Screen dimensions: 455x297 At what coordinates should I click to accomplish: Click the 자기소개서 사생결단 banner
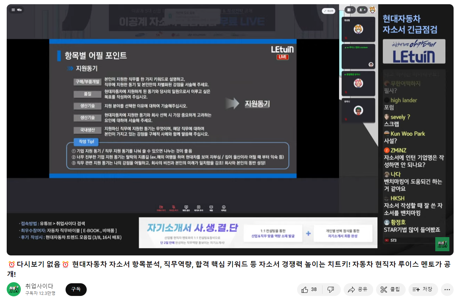click(258, 233)
